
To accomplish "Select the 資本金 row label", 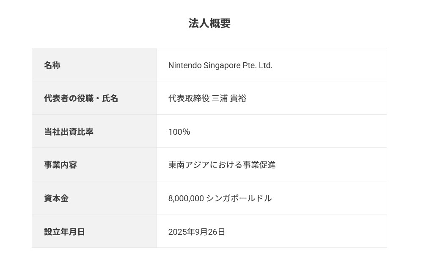I will point(56,198).
